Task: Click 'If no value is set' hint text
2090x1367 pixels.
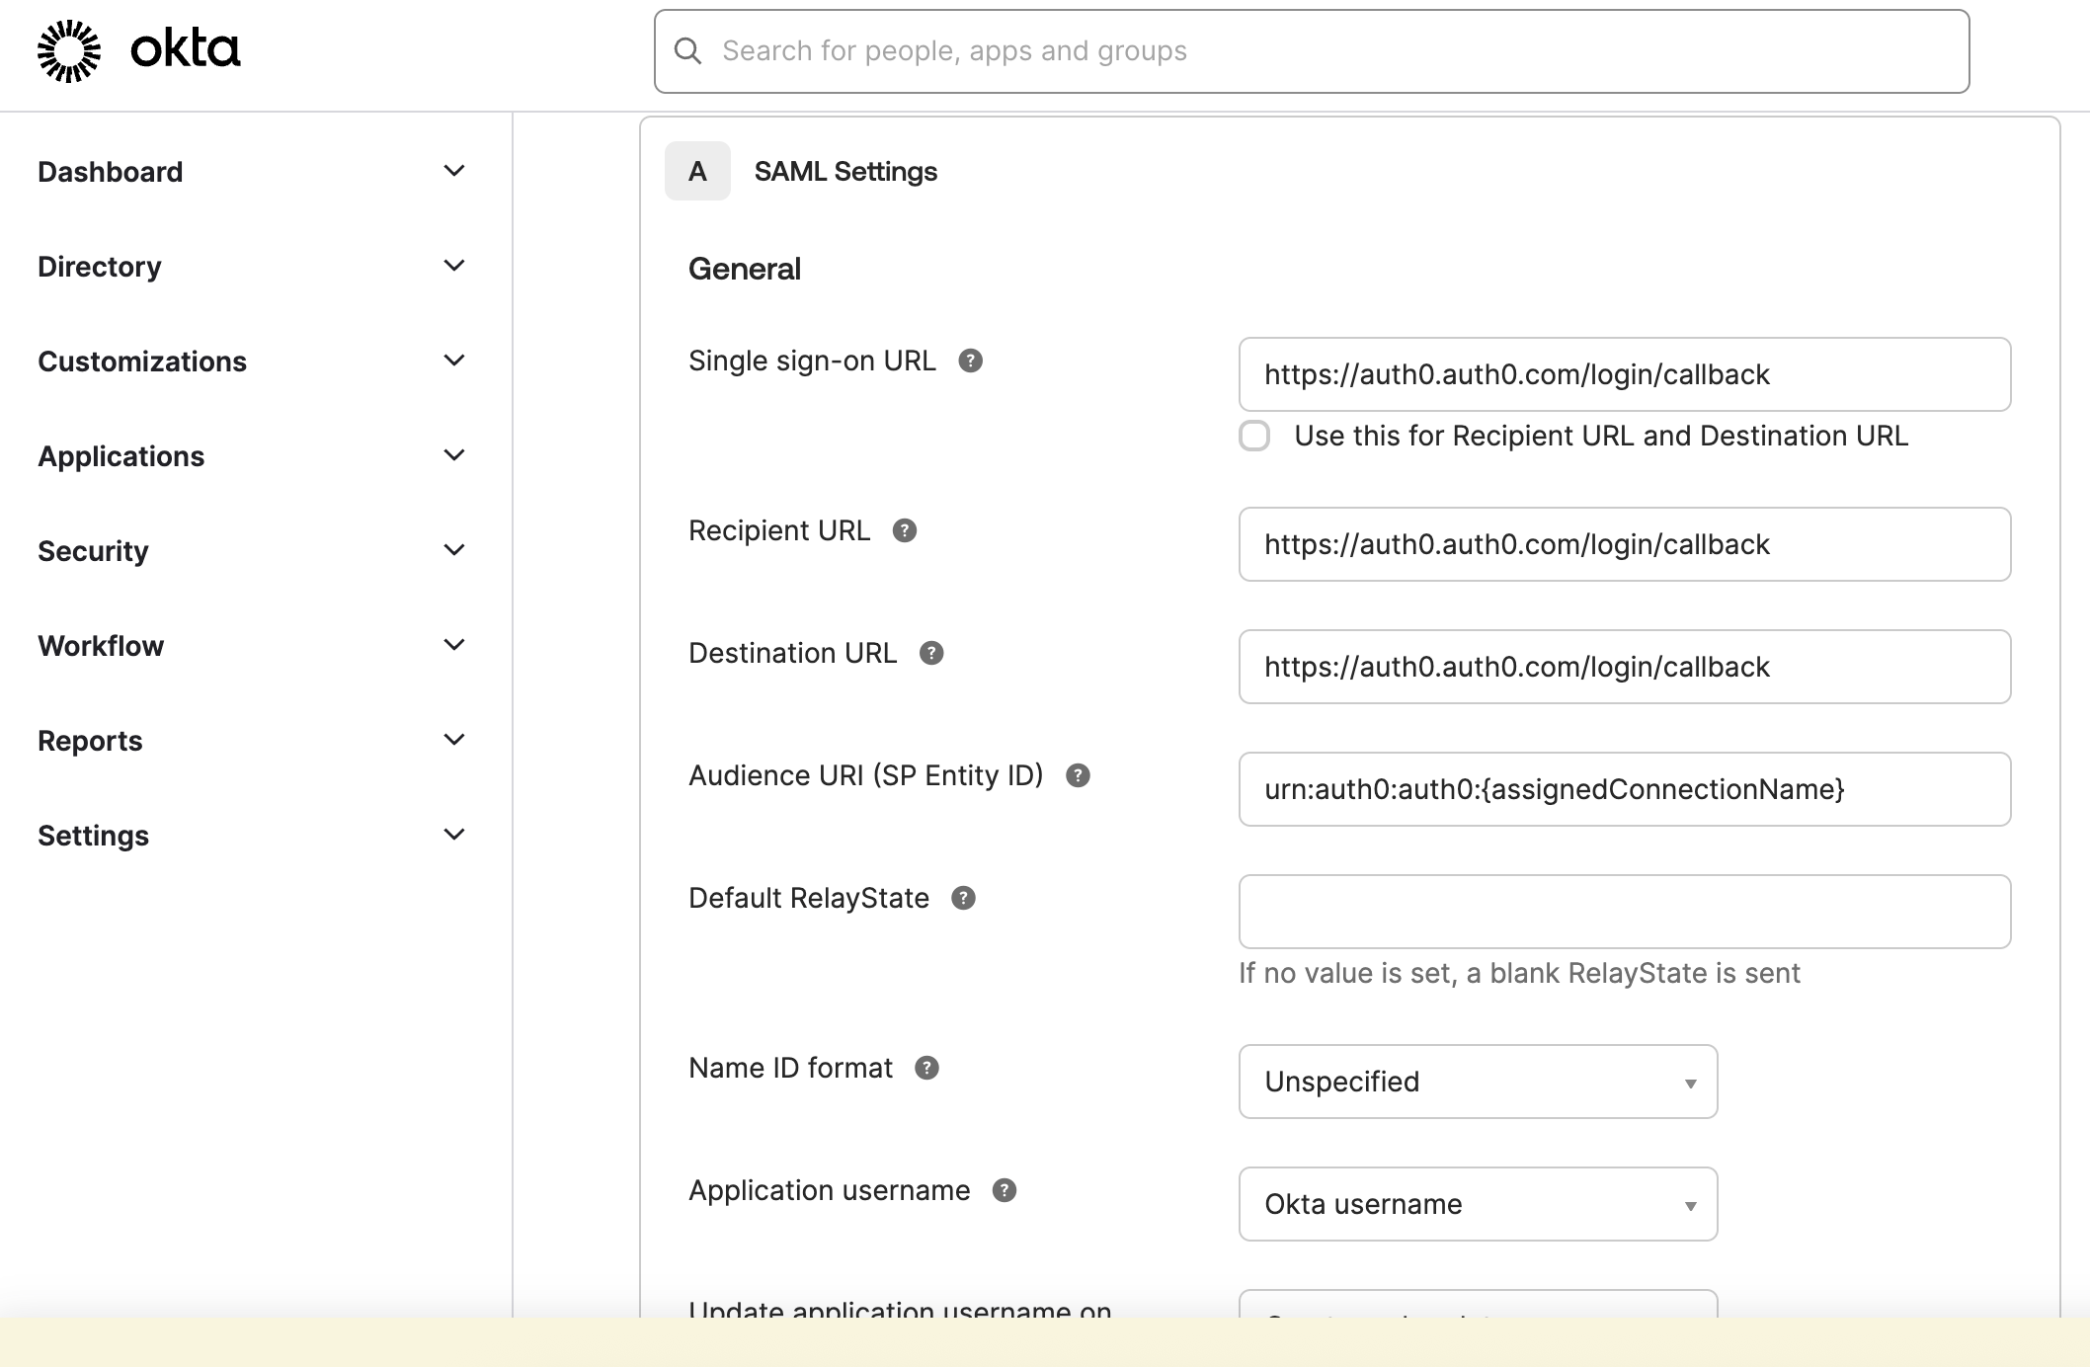Action: click(1519, 973)
